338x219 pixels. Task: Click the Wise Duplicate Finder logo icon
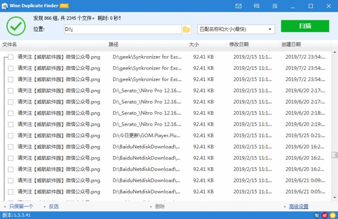[4, 6]
